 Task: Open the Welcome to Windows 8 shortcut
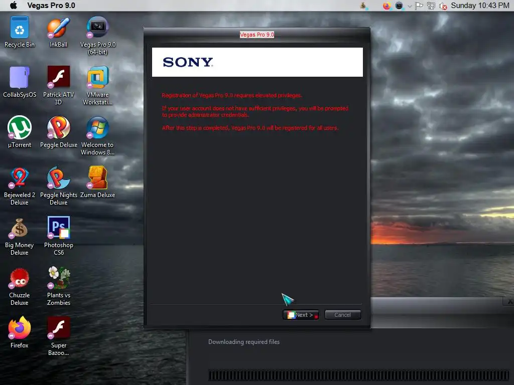point(98,135)
